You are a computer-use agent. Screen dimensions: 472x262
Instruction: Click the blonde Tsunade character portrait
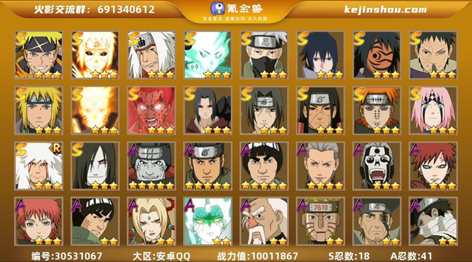click(x=151, y=222)
